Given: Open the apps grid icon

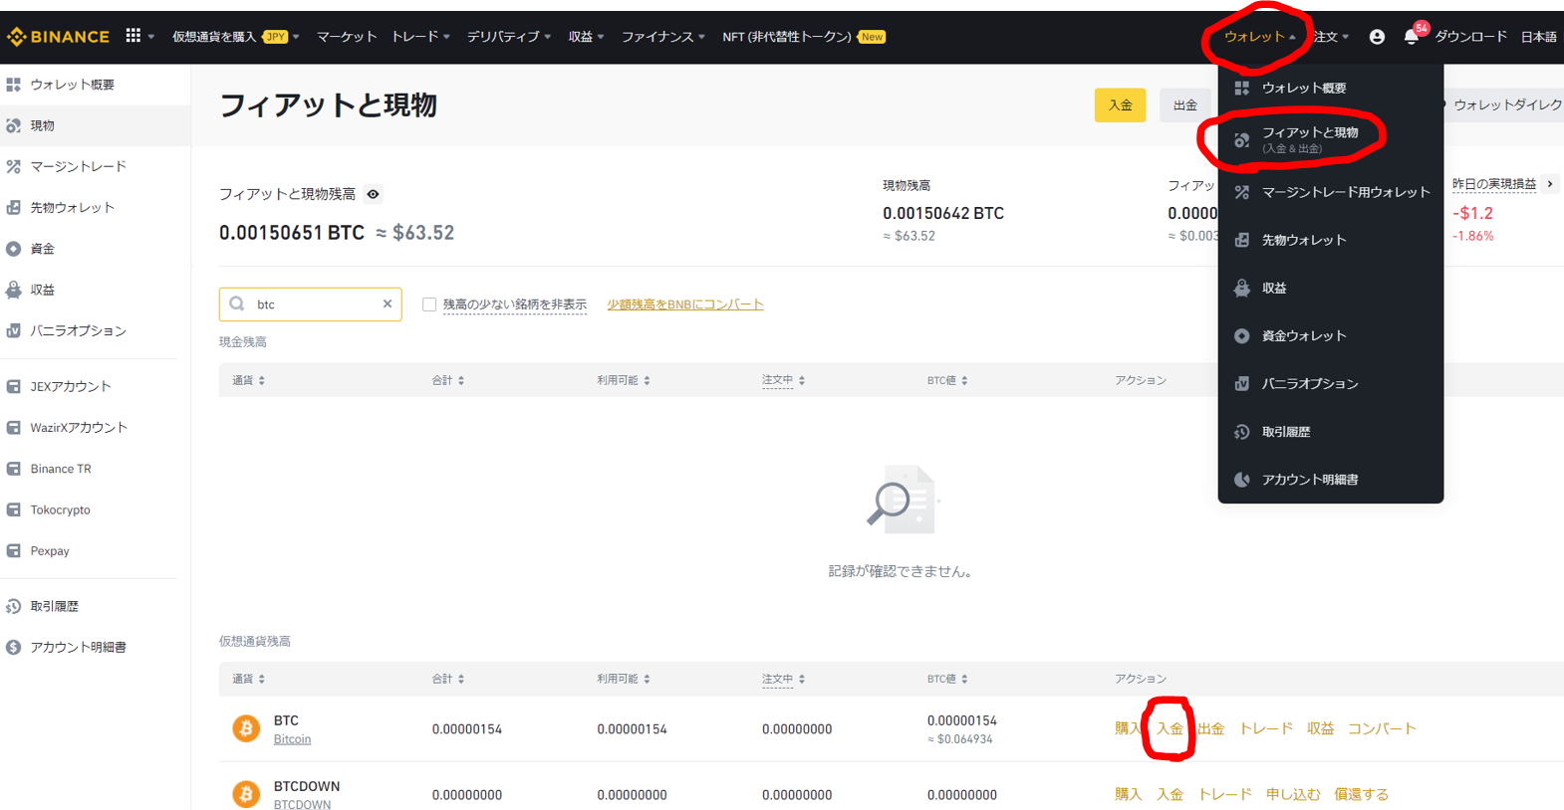Looking at the screenshot, I should 133,36.
